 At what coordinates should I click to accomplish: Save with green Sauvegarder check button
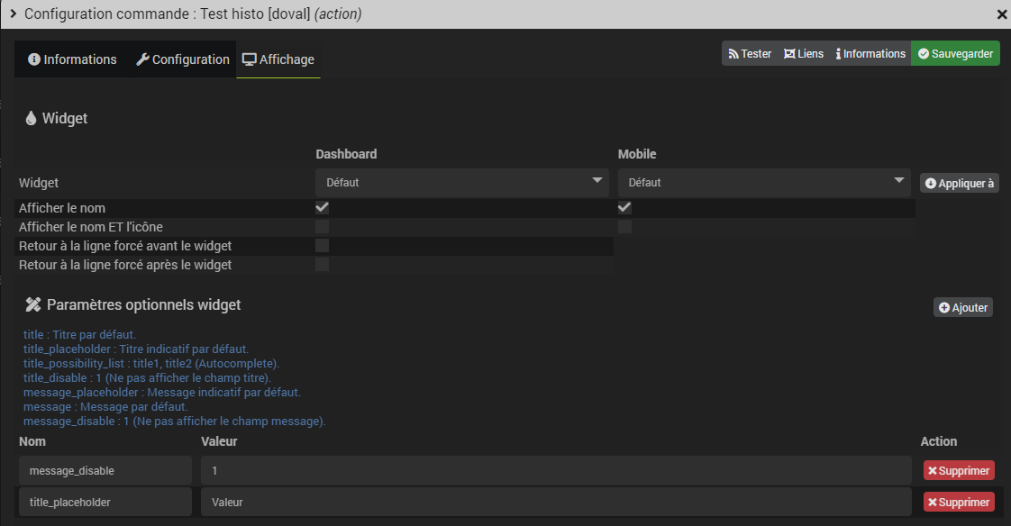pos(955,53)
